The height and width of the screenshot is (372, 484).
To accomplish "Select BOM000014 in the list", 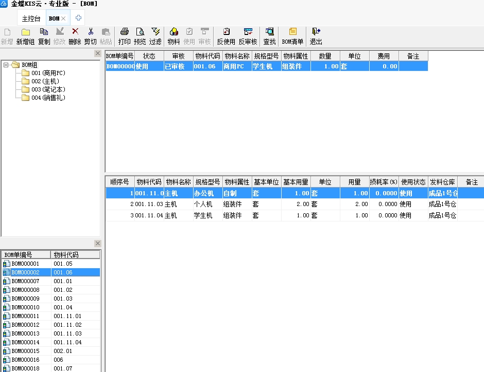I will (x=51, y=342).
